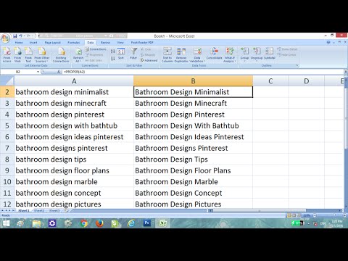This screenshot has height=261, width=348.
Task: Switch to the Home tab
Action: click(19, 43)
